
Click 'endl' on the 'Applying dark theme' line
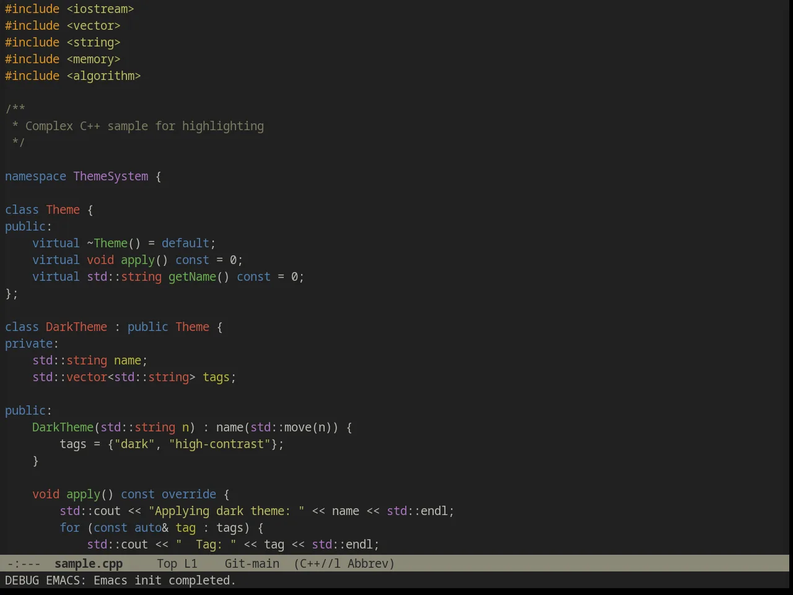pos(434,511)
